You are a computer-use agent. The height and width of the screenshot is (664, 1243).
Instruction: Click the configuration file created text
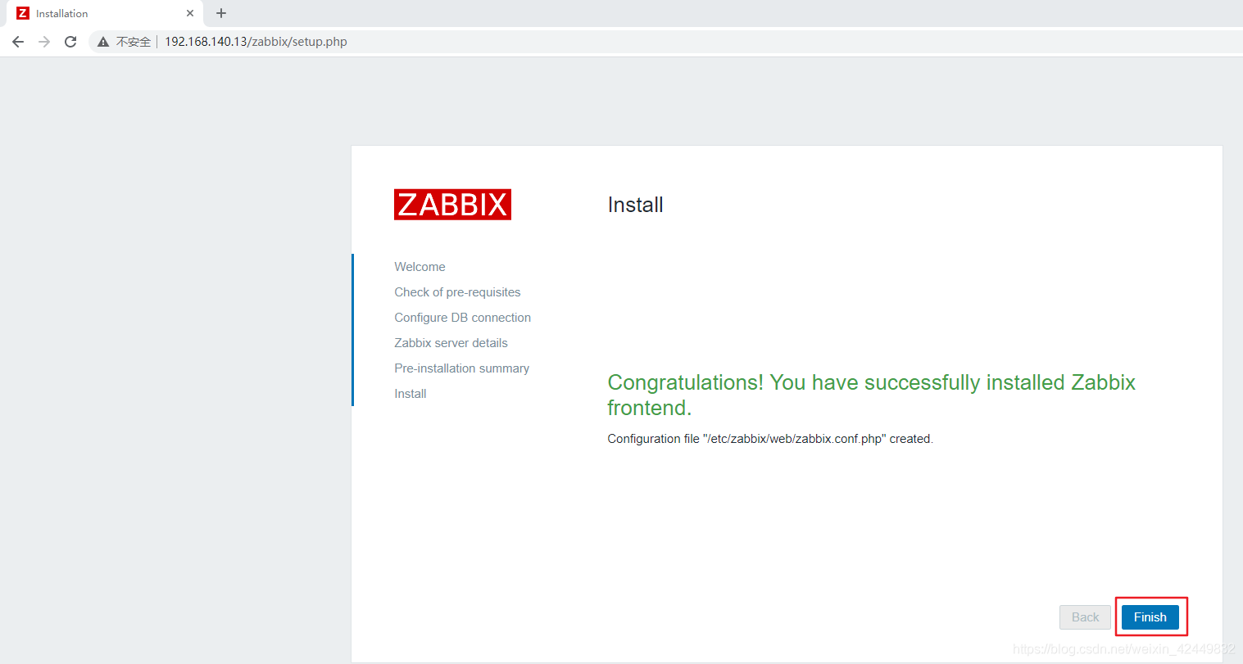coord(770,439)
